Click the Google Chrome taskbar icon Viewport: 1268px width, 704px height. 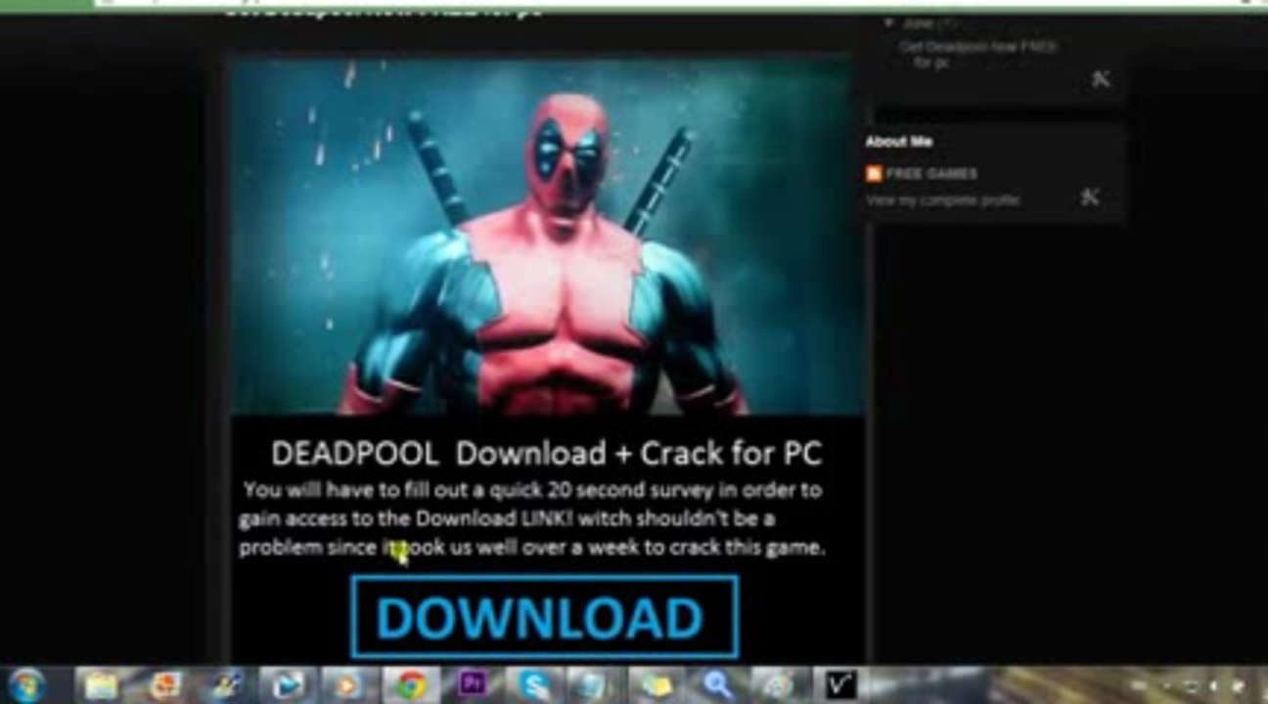coord(411,685)
